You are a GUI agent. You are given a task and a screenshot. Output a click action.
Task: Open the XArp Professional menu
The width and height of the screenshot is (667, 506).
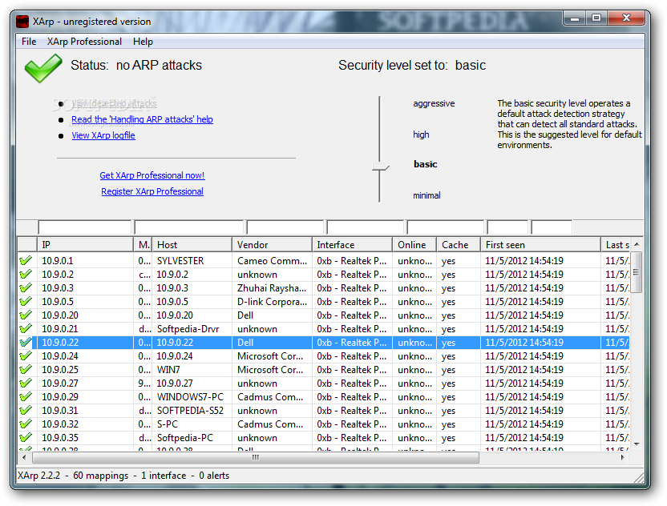click(x=84, y=42)
